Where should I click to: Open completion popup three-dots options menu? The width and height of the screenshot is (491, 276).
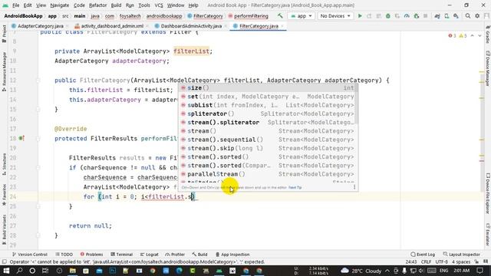(x=354, y=187)
